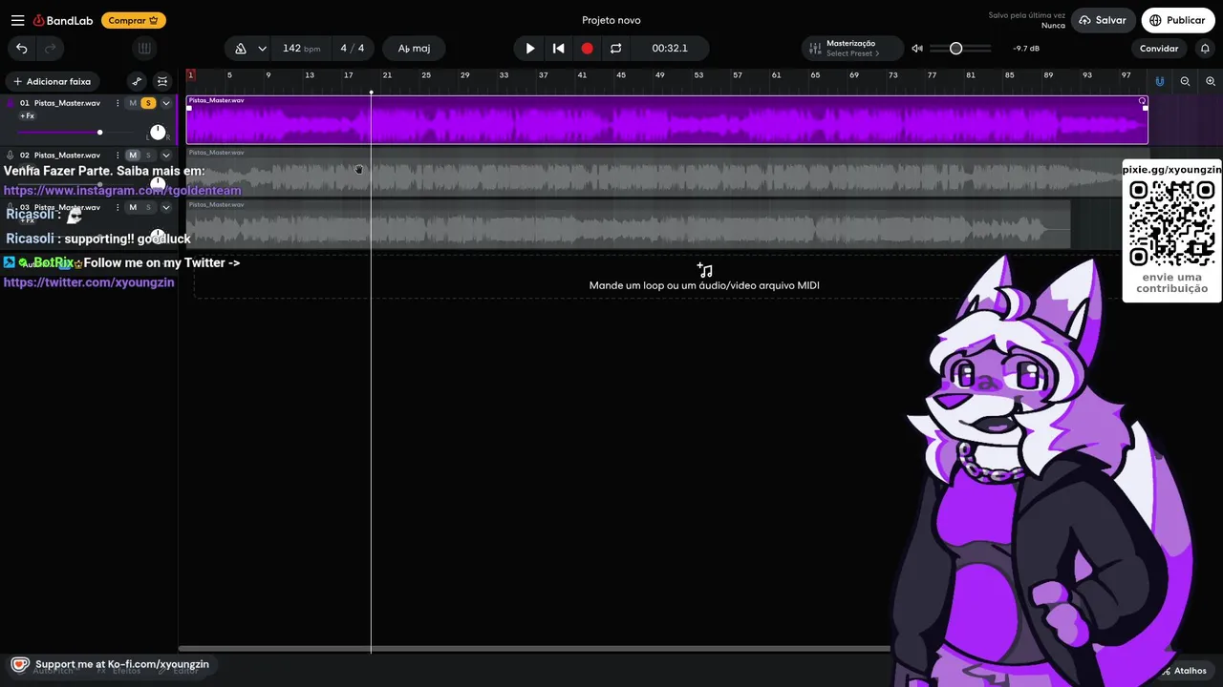Screen dimensions: 1223x687
Task: Collapse track heights icon
Action: click(162, 82)
